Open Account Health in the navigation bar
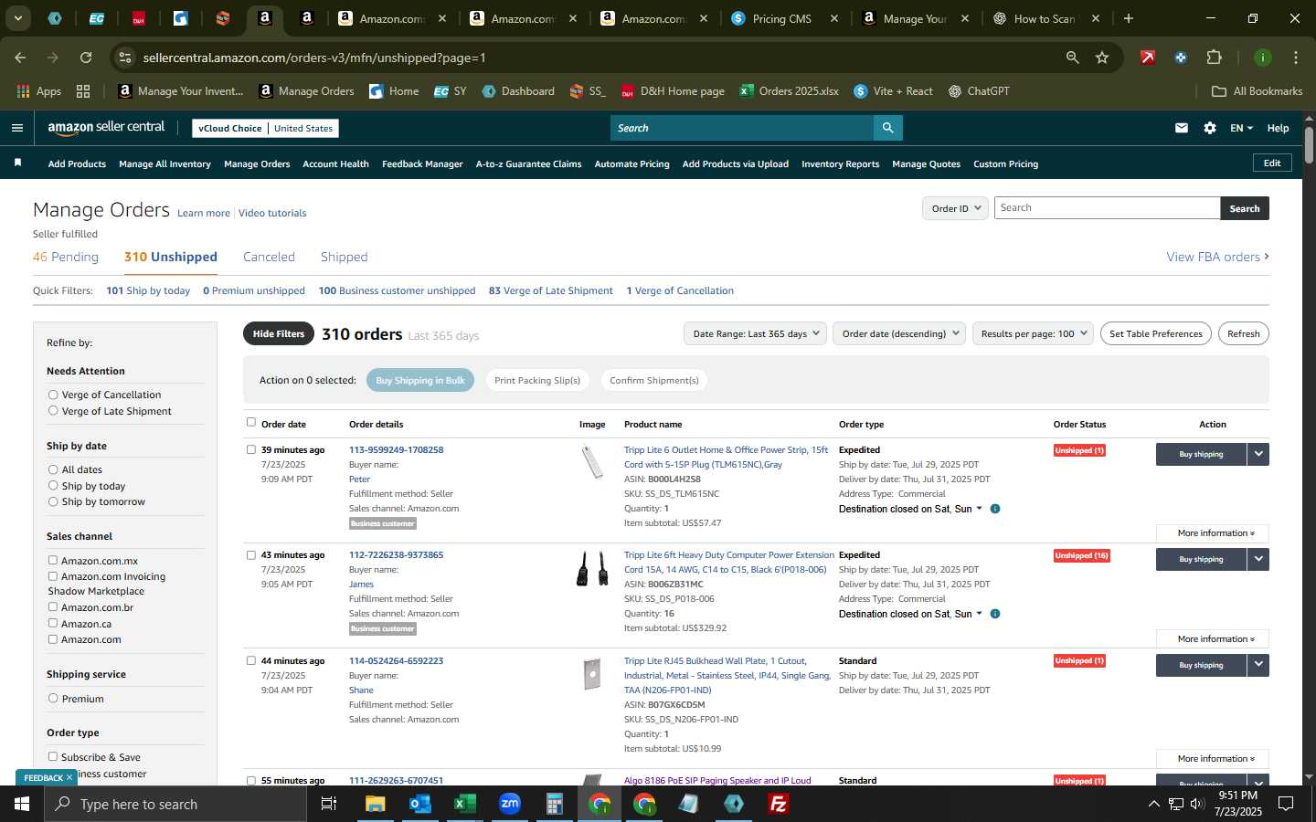Image resolution: width=1316 pixels, height=822 pixels. [335, 164]
